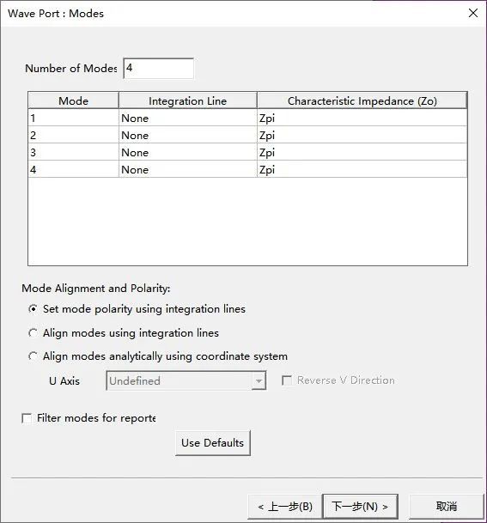
Task: Go to next step with 下一步(N)
Action: tap(360, 507)
